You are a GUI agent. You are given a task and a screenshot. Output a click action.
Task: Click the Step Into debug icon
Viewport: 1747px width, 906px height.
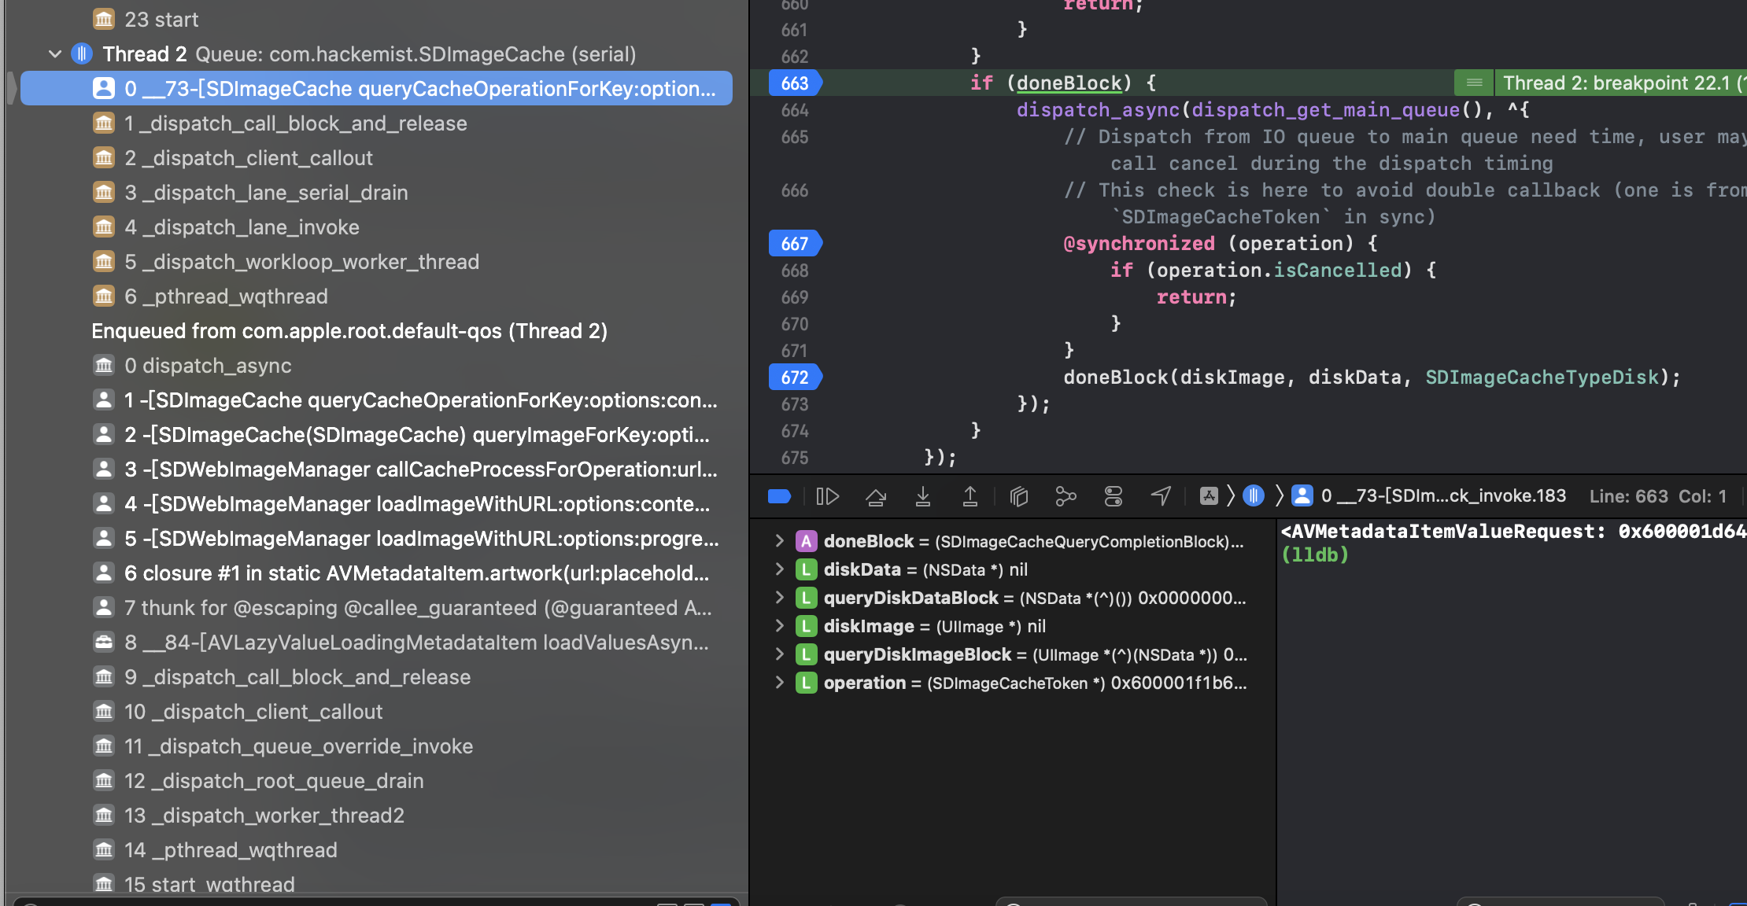pos(923,496)
